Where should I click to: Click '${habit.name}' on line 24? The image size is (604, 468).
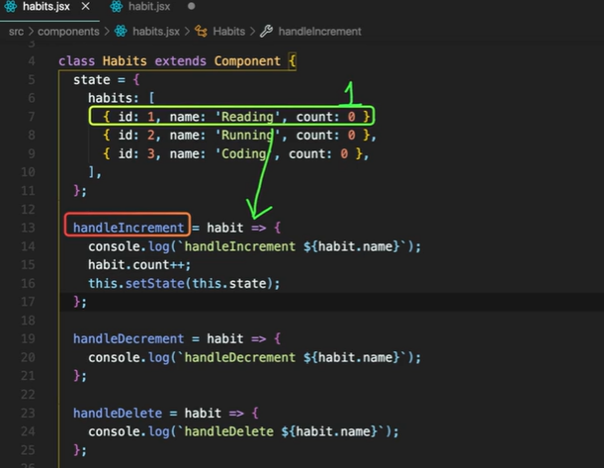[x=329, y=431]
